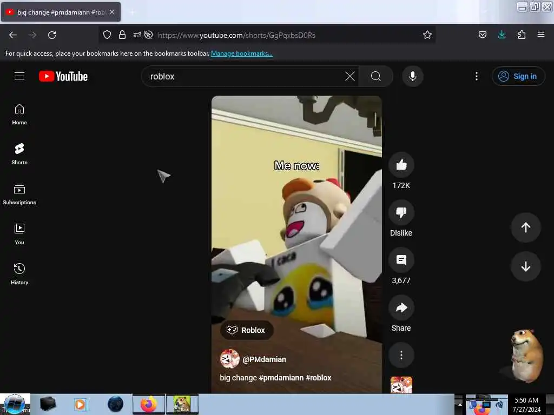View site security padlock info
Screen dimensions: 554x415
122,35
